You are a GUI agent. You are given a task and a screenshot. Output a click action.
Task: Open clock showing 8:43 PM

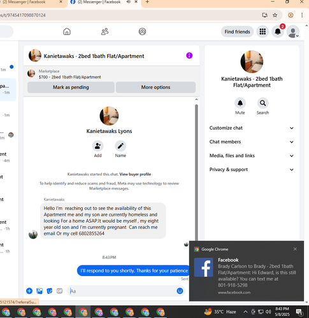(x=282, y=312)
